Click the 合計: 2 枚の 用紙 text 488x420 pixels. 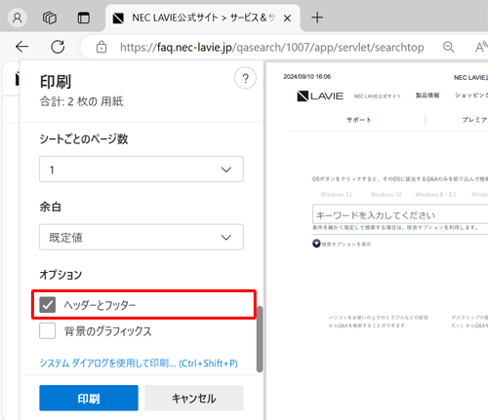click(x=81, y=101)
